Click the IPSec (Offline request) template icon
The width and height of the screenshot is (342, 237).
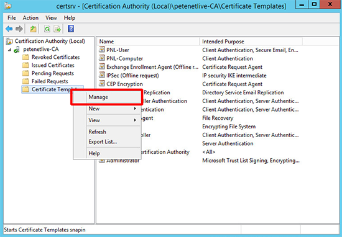[x=101, y=75]
